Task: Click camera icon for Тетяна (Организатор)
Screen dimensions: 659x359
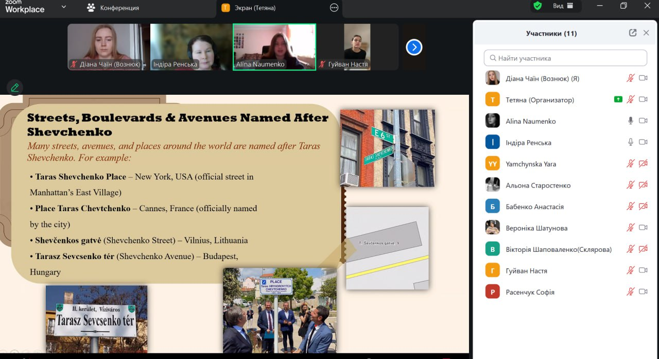Action: [643, 99]
